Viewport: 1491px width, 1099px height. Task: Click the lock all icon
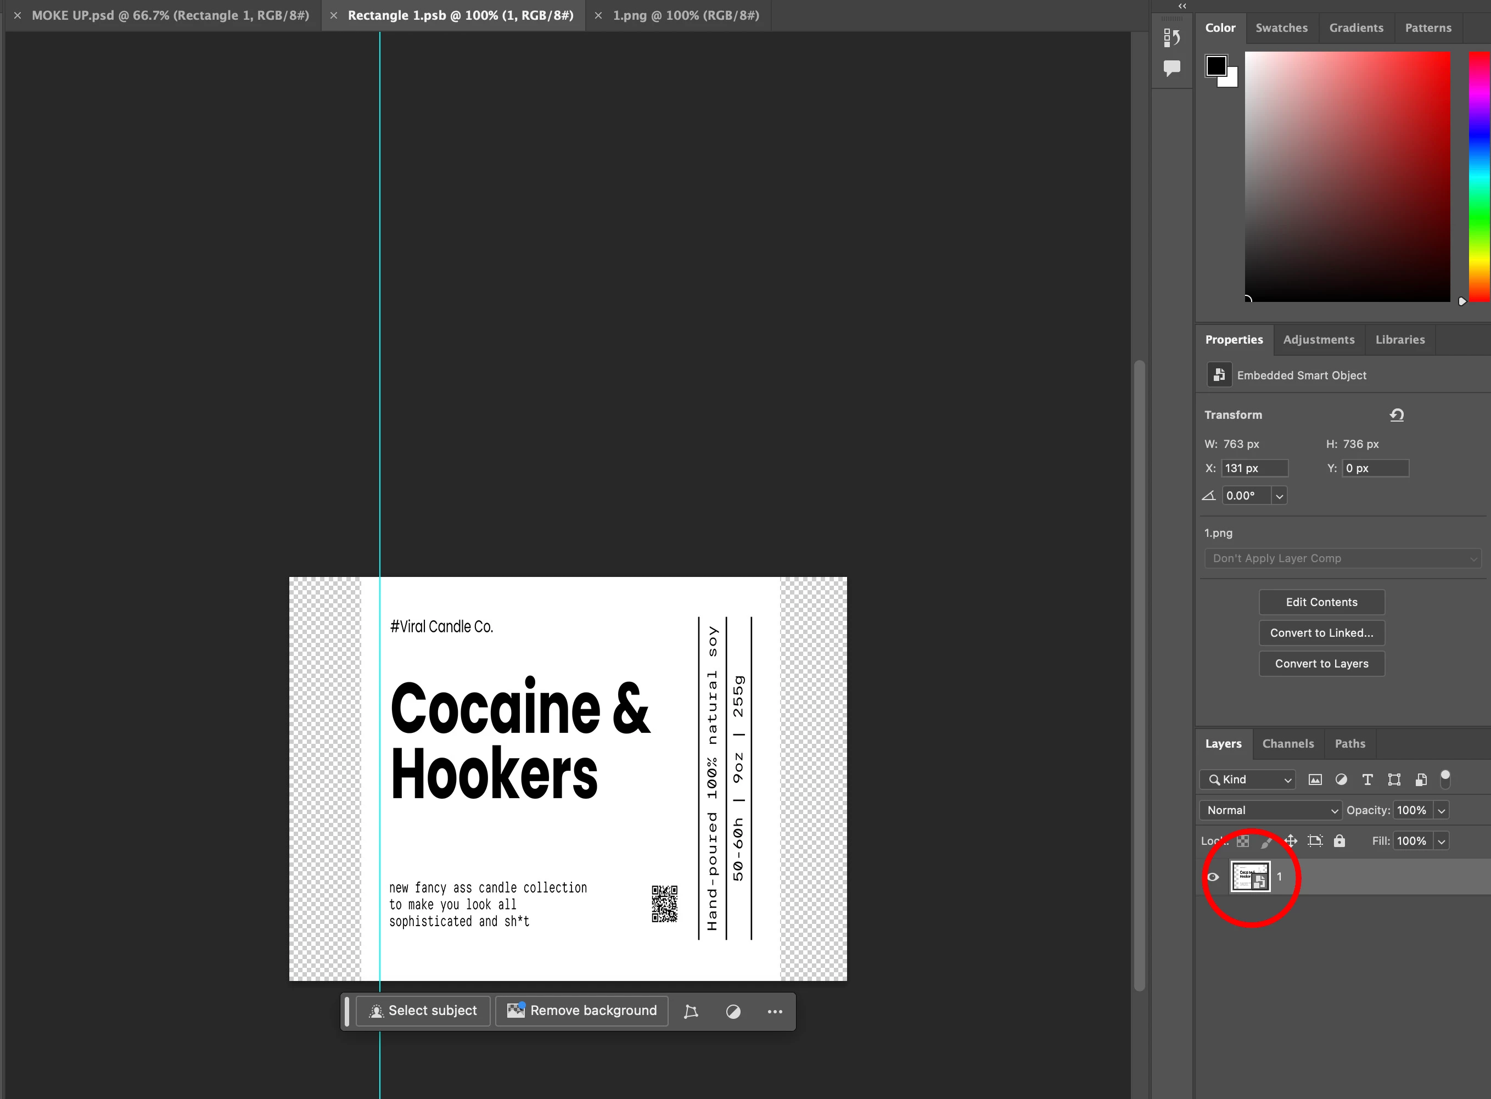(x=1339, y=841)
